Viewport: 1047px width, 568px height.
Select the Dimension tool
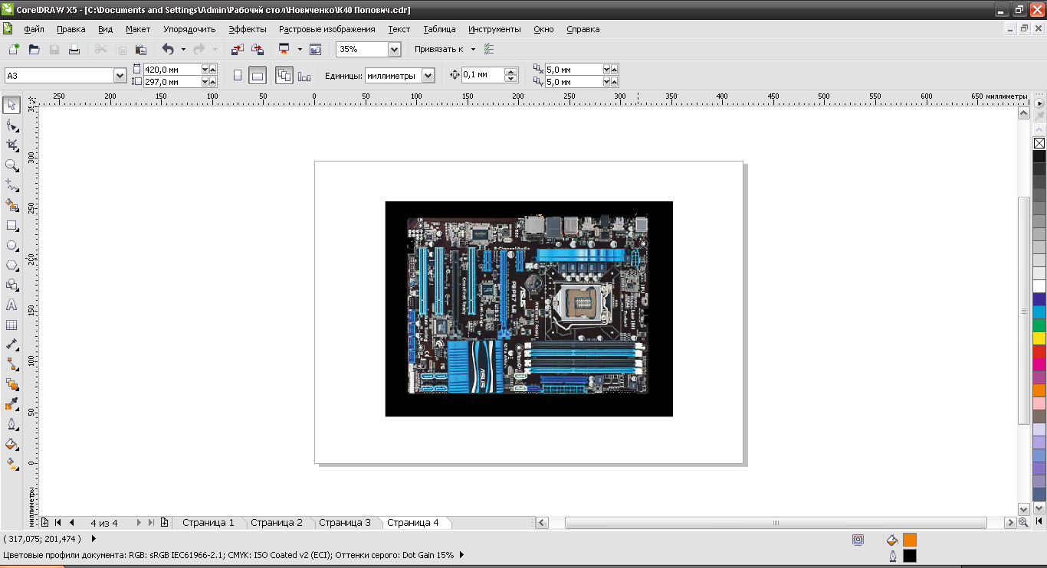(12, 344)
